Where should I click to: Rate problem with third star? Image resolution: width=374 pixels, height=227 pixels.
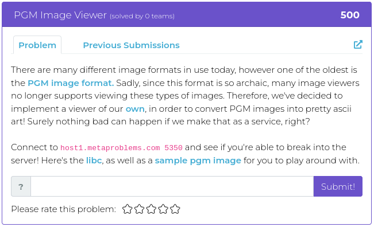151,209
